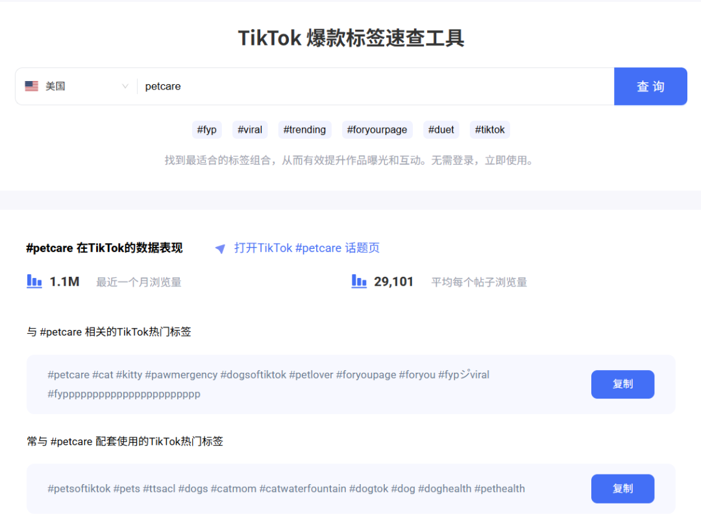
Task: Select the #duet tag chip
Action: pyautogui.click(x=441, y=130)
